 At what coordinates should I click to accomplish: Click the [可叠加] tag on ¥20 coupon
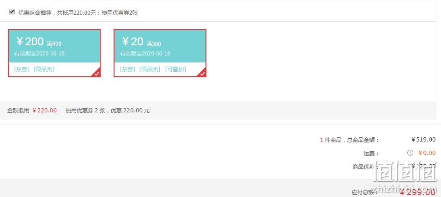pyautogui.click(x=175, y=69)
